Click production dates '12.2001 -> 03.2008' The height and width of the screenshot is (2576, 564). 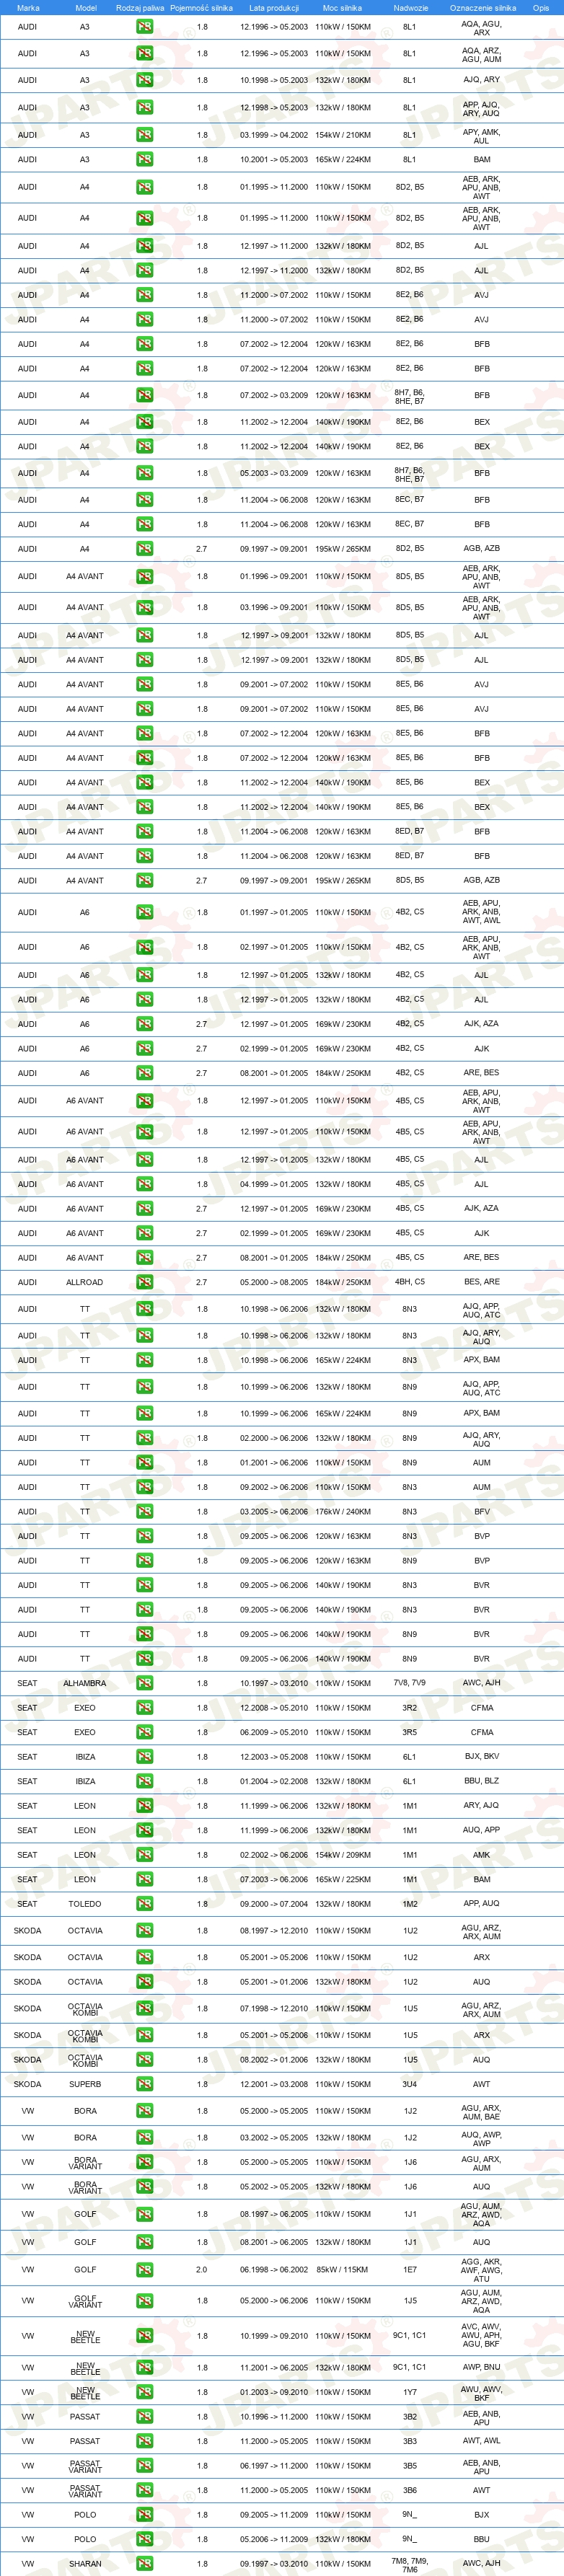click(274, 2084)
